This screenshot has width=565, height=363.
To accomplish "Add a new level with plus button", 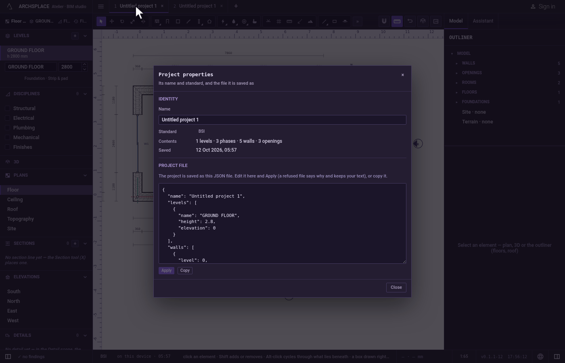I will 75,36.
